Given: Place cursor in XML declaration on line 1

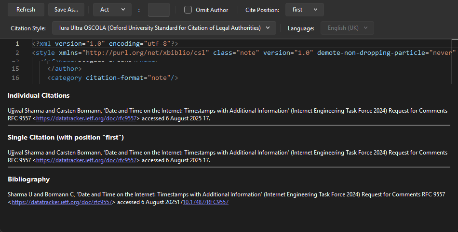Looking at the screenshot, I should (105, 44).
